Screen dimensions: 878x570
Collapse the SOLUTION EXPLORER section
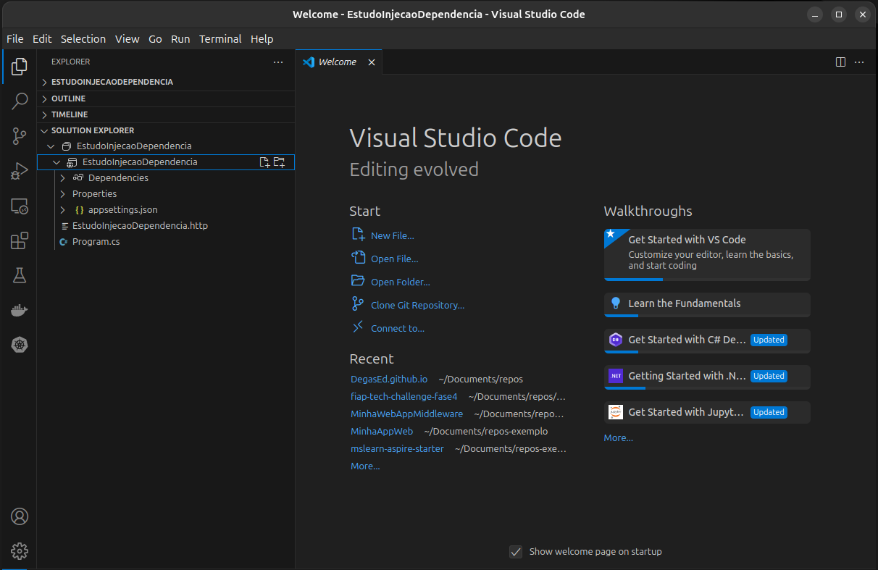[45, 130]
